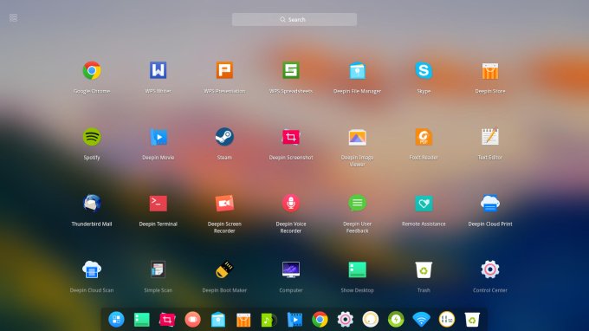Open Deepin Cloud Scan
This screenshot has height=331, width=589.
(92, 269)
